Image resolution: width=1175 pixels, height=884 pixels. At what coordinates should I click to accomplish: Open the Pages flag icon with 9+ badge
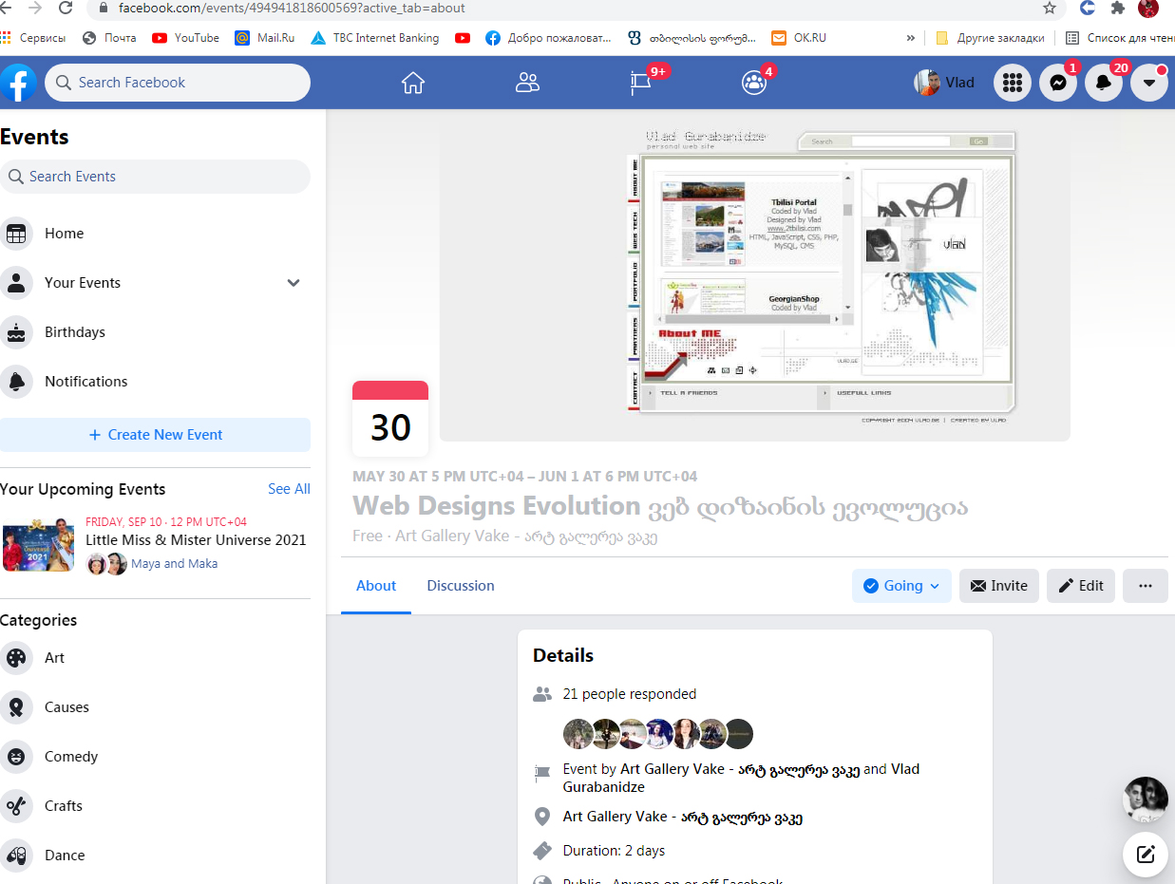[641, 84]
